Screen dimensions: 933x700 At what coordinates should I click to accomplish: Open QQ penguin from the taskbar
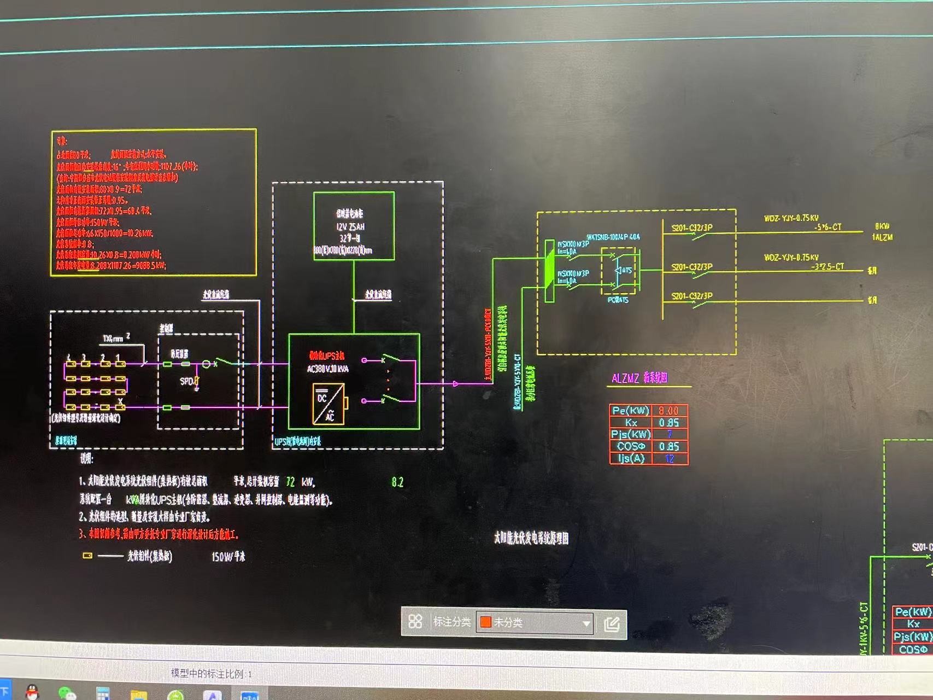33,692
